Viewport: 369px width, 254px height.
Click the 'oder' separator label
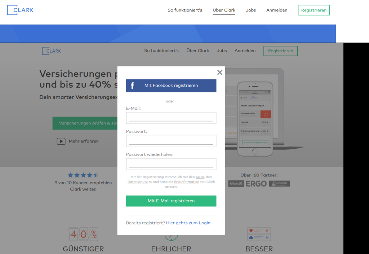170,101
